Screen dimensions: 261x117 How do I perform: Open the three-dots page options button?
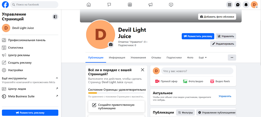[x=232, y=57]
